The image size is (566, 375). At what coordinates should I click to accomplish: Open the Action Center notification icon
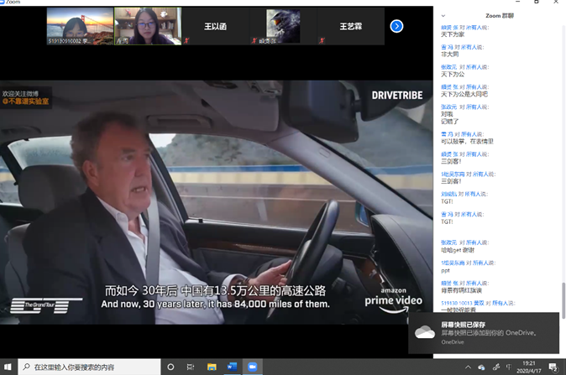click(x=553, y=367)
